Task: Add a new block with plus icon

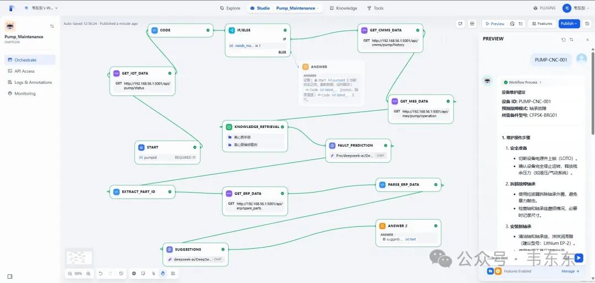Action: tap(134, 273)
